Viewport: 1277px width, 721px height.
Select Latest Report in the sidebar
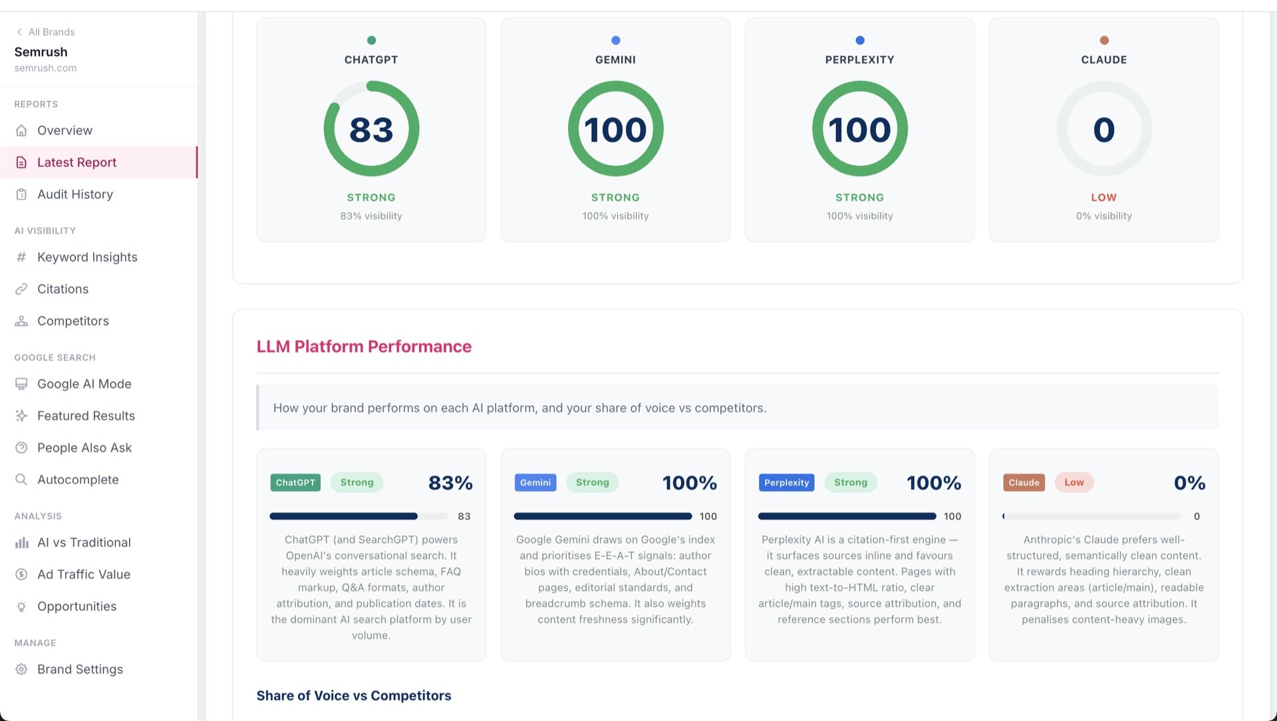tap(98, 162)
